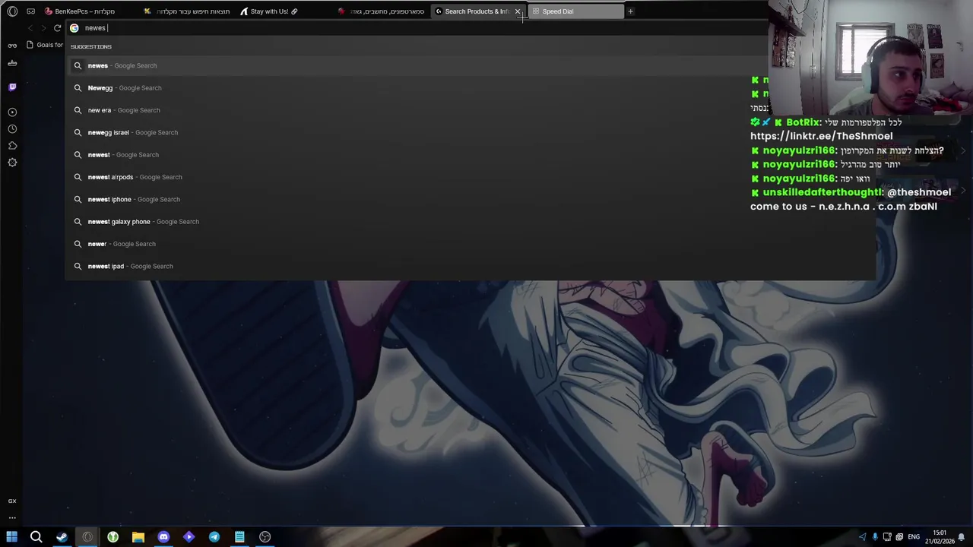This screenshot has width=973, height=547.
Task: Go forward using the forward arrow
Action: click(43, 28)
